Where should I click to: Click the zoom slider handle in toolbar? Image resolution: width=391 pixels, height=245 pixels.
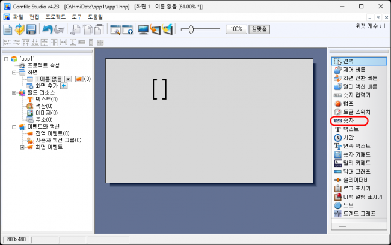(191, 29)
